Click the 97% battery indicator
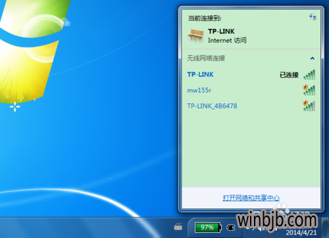329x238 pixels. pyautogui.click(x=208, y=227)
